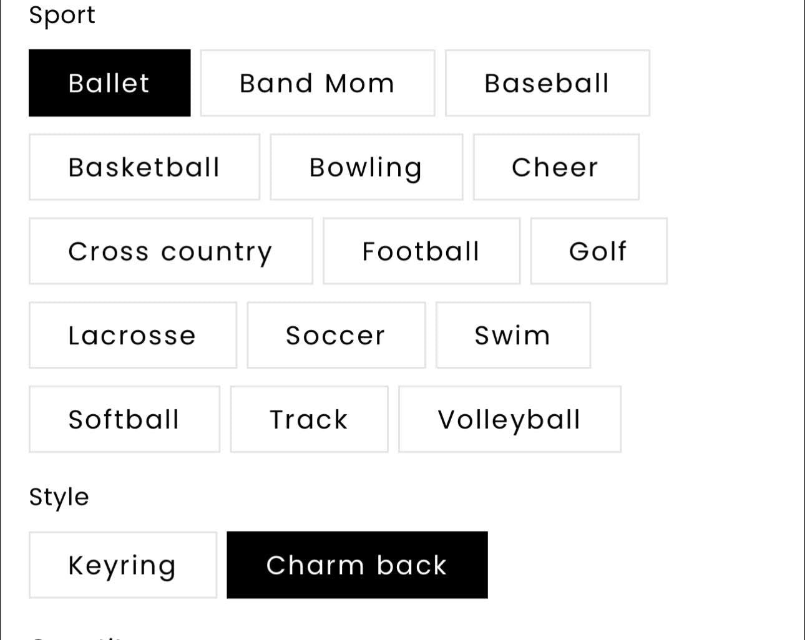
Task: Pick Cross country as the sport
Action: click(x=170, y=251)
